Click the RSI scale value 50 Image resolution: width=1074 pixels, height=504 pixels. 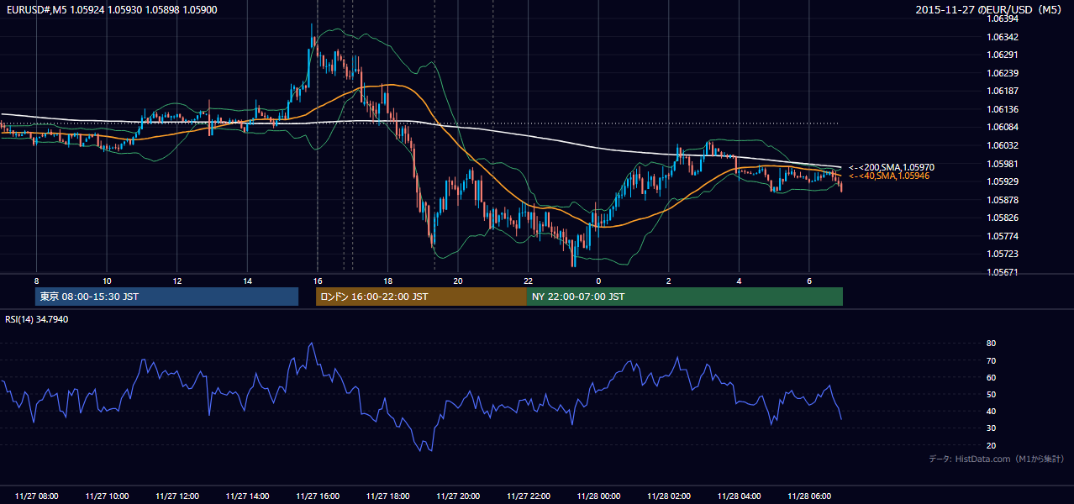(991, 394)
